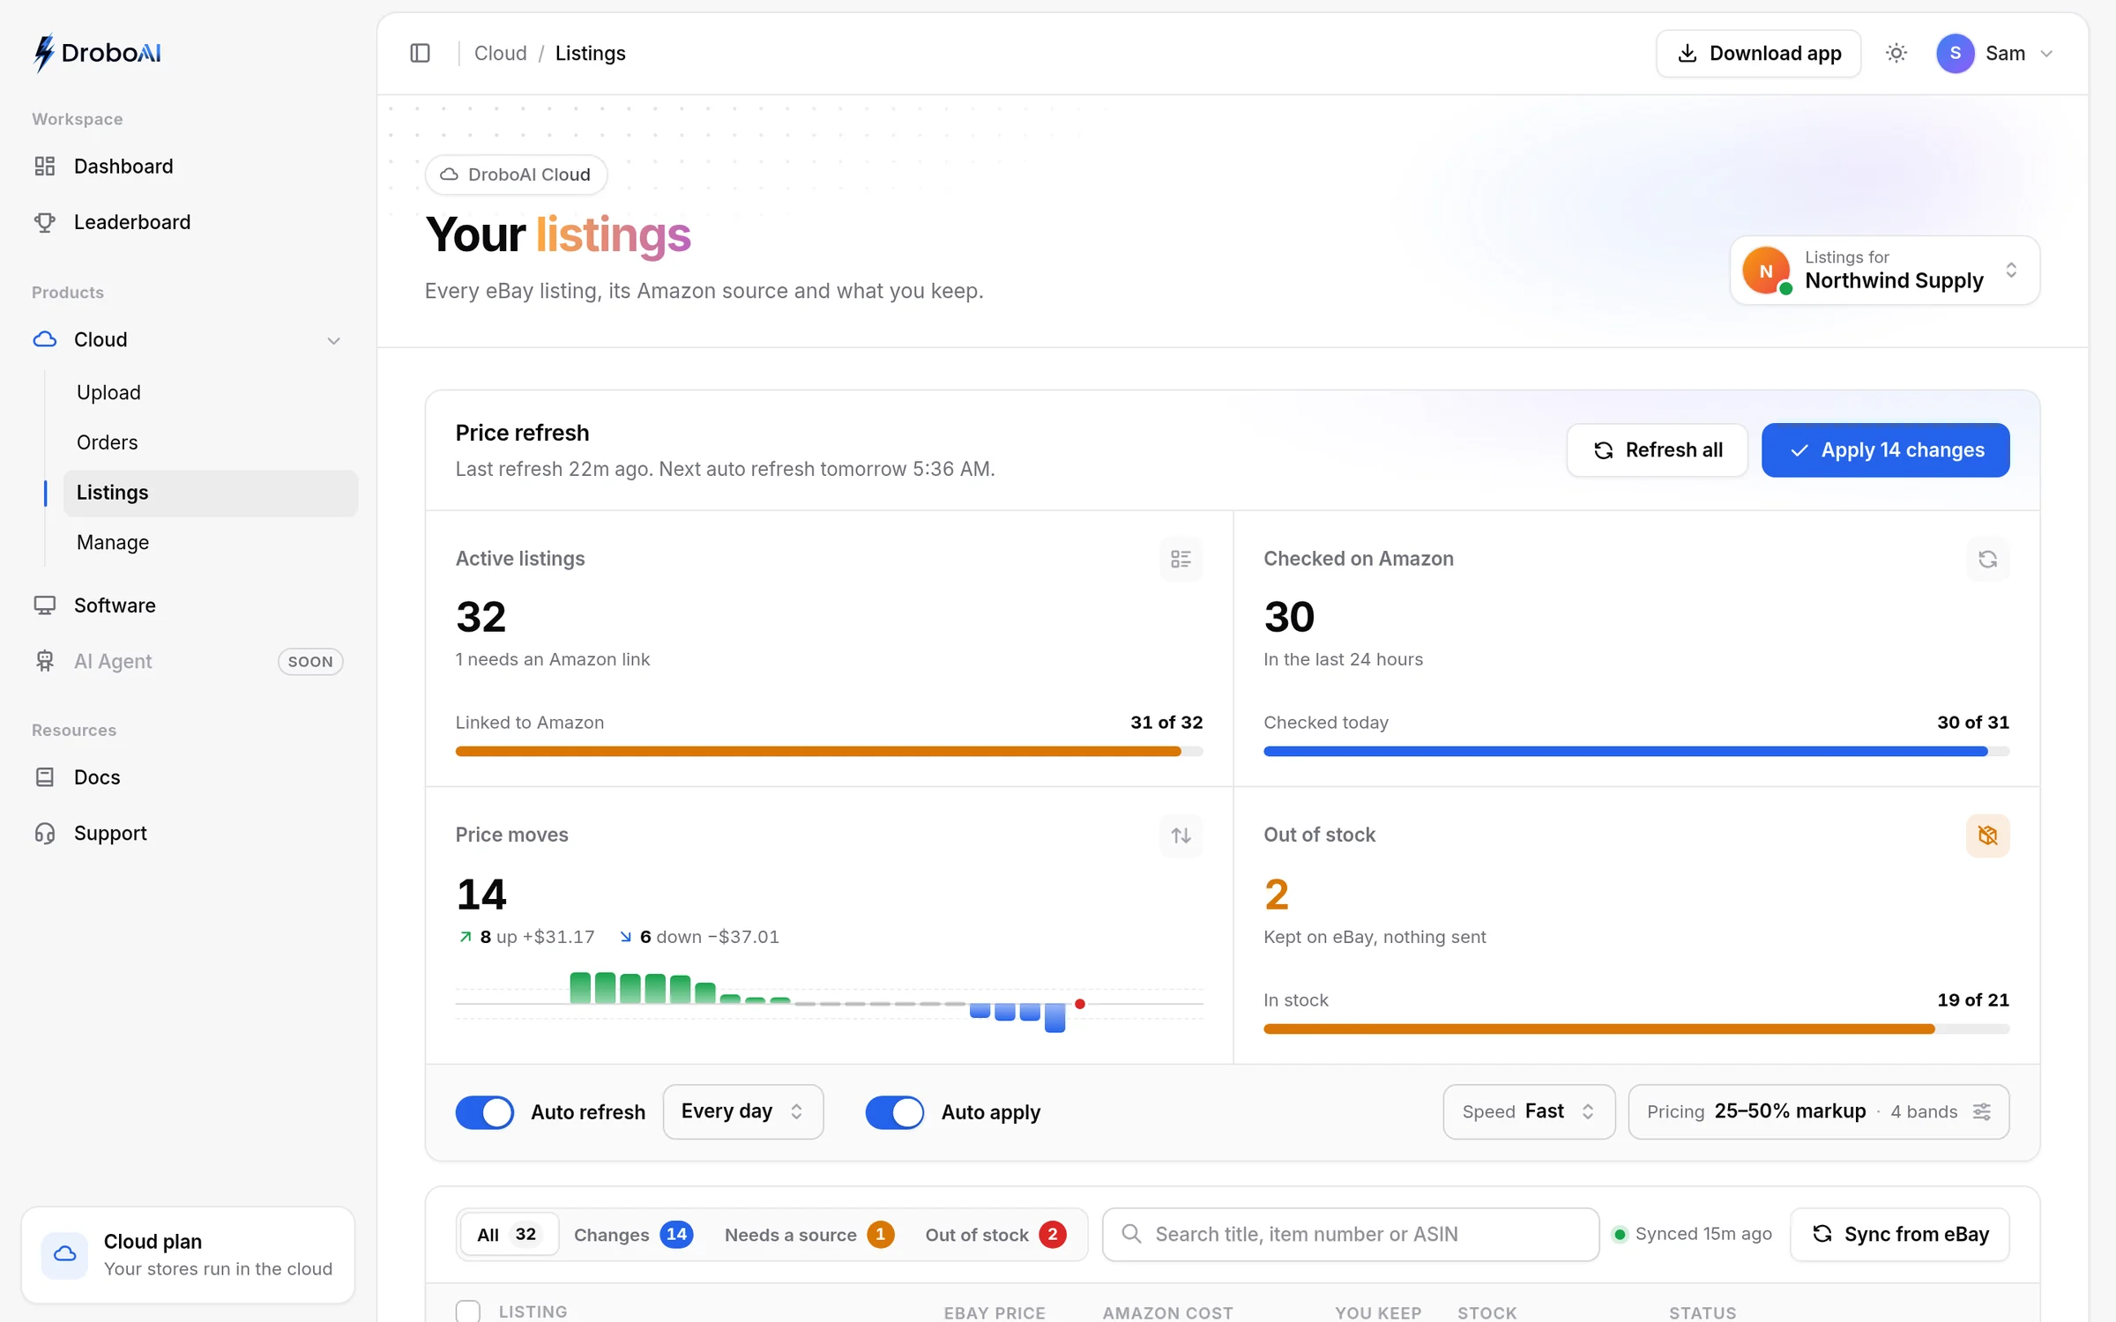Open the Speed Fast dropdown
The width and height of the screenshot is (2116, 1322).
coord(1529,1112)
